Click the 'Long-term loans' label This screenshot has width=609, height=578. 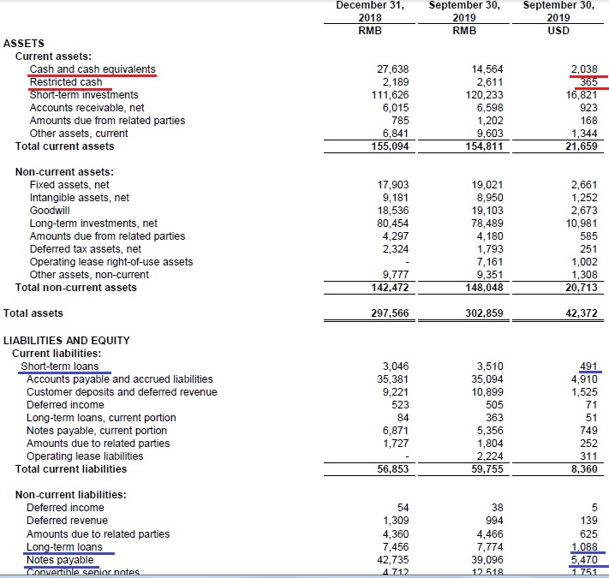pos(64,546)
